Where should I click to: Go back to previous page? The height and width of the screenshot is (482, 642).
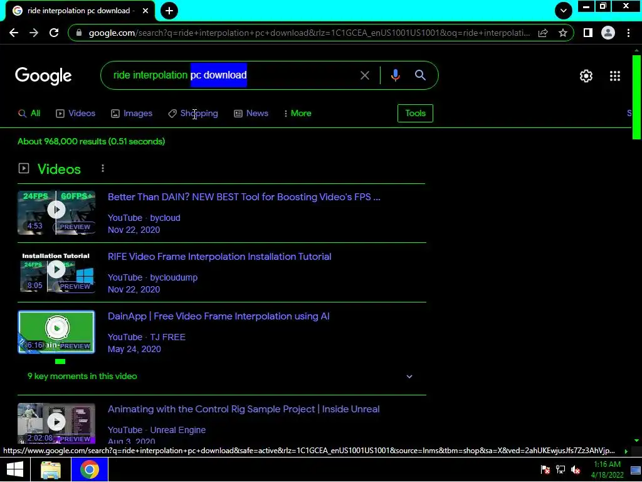pos(14,33)
